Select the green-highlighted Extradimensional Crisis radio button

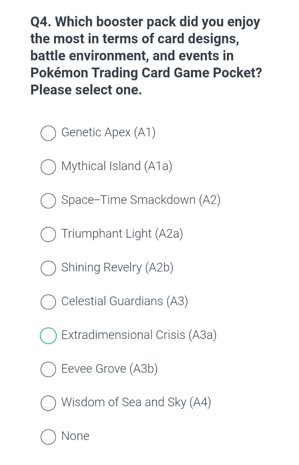(x=48, y=336)
